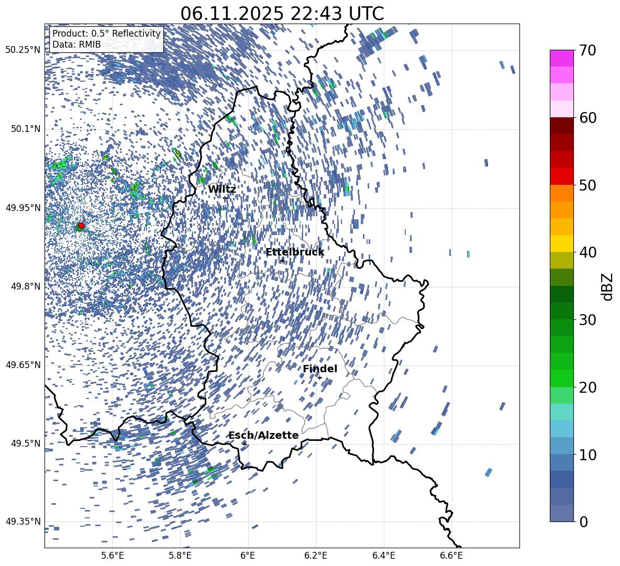Click the plus marker below Wiltz
Screen dimensions: 620x566
click(225, 198)
